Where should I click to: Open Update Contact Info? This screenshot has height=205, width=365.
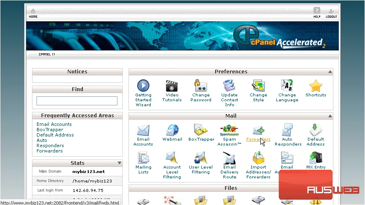click(x=229, y=85)
